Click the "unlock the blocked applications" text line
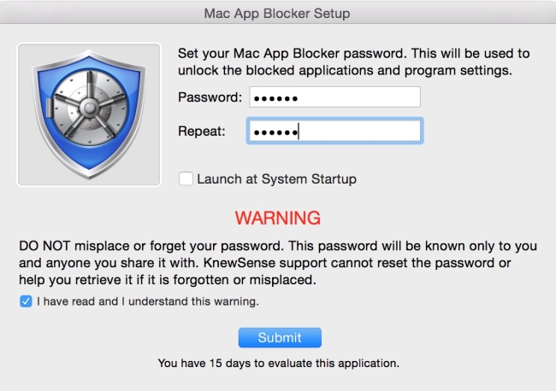 click(x=345, y=70)
